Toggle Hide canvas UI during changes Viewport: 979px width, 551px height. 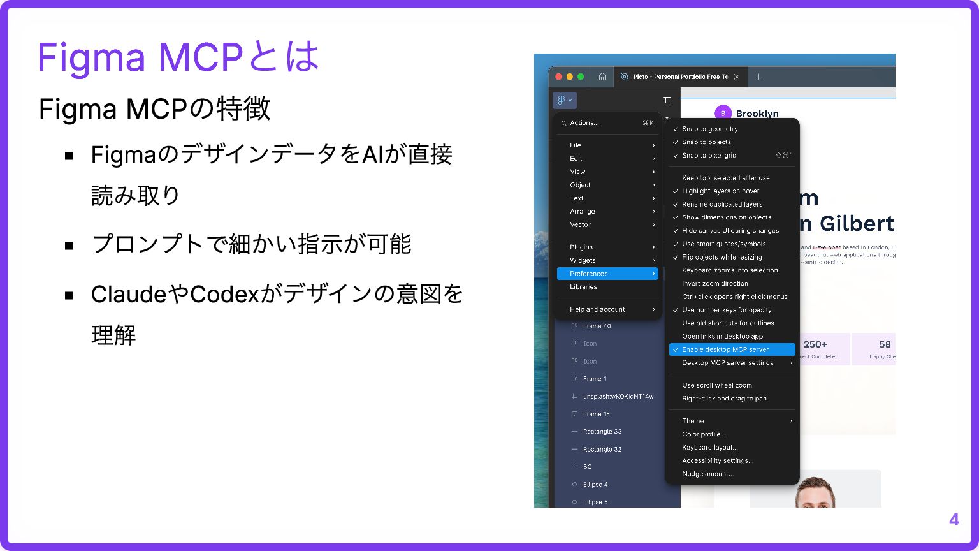click(x=732, y=230)
